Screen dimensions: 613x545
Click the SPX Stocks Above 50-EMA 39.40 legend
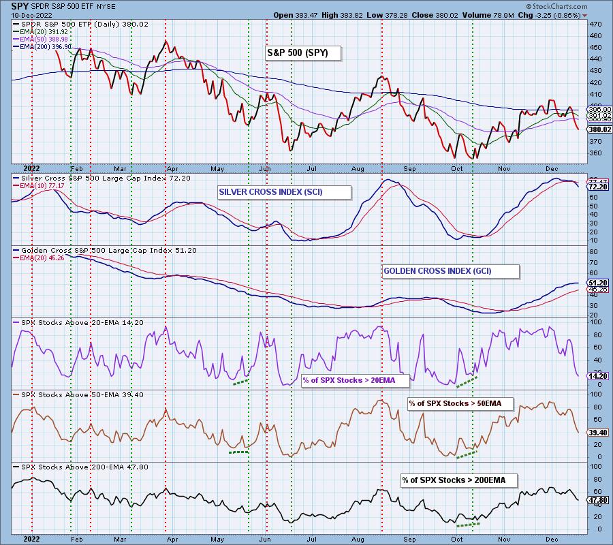click(x=78, y=394)
